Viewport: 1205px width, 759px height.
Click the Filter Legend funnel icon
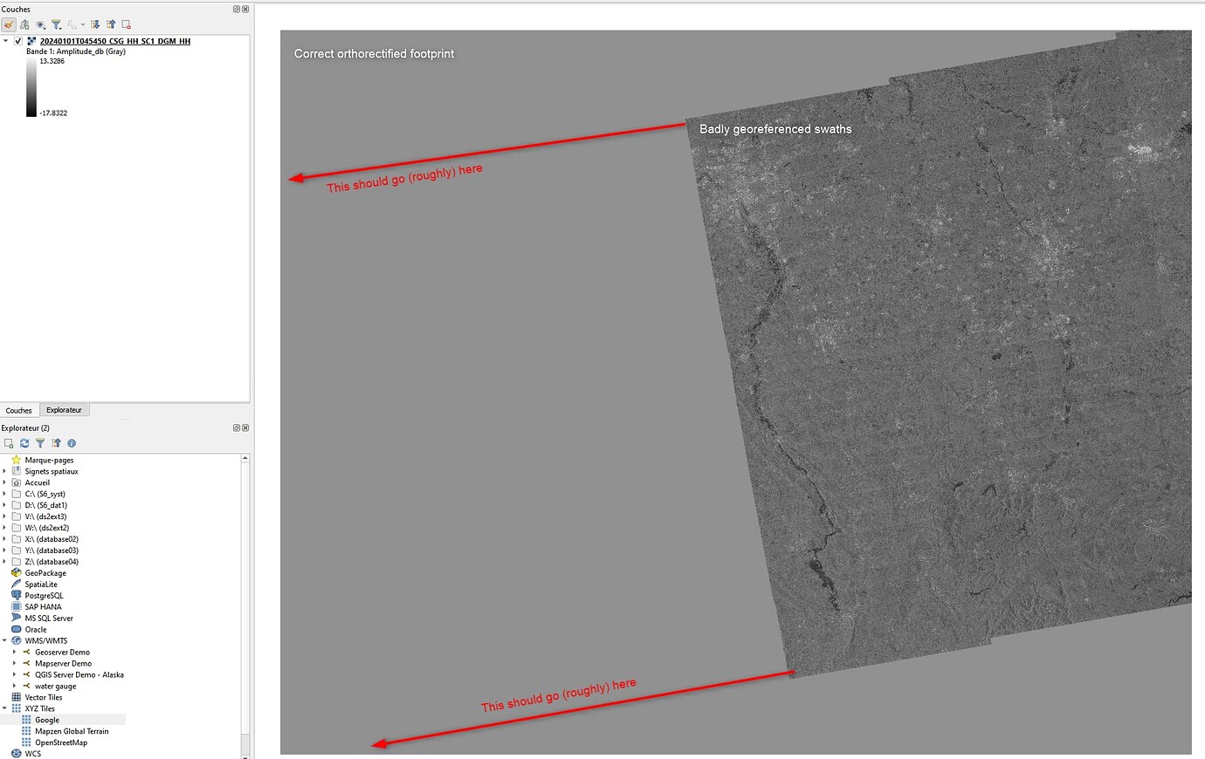point(54,24)
